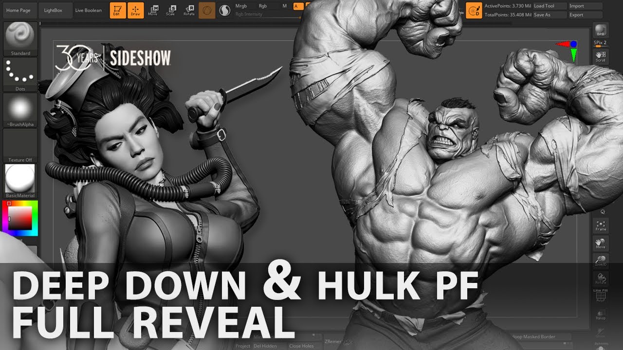This screenshot has height=350, width=623.
Task: Click the TotalPoints 35.408 Mil readout
Action: (x=507, y=15)
